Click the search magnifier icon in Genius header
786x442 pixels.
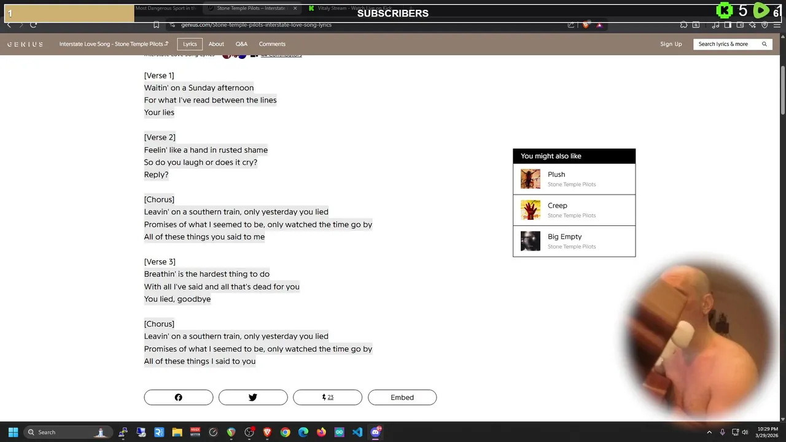click(x=765, y=44)
